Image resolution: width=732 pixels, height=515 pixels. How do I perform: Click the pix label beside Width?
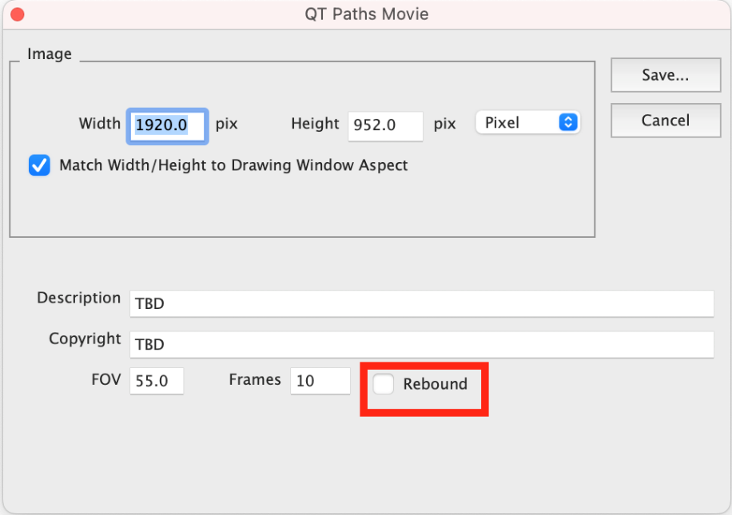(x=225, y=124)
